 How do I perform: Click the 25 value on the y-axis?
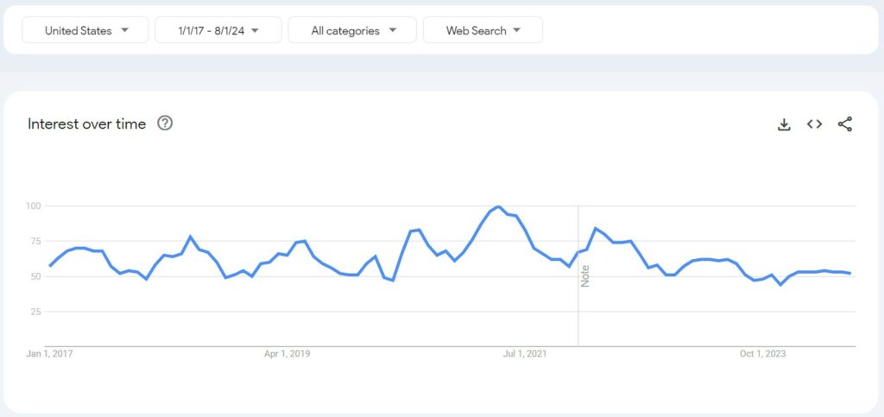[35, 312]
